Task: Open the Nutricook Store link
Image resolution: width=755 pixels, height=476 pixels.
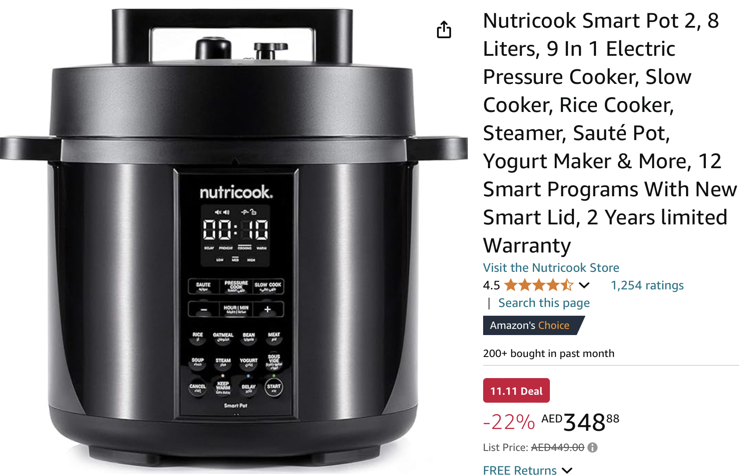Action: [551, 267]
